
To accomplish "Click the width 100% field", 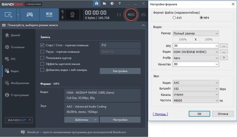I will click(183, 39).
